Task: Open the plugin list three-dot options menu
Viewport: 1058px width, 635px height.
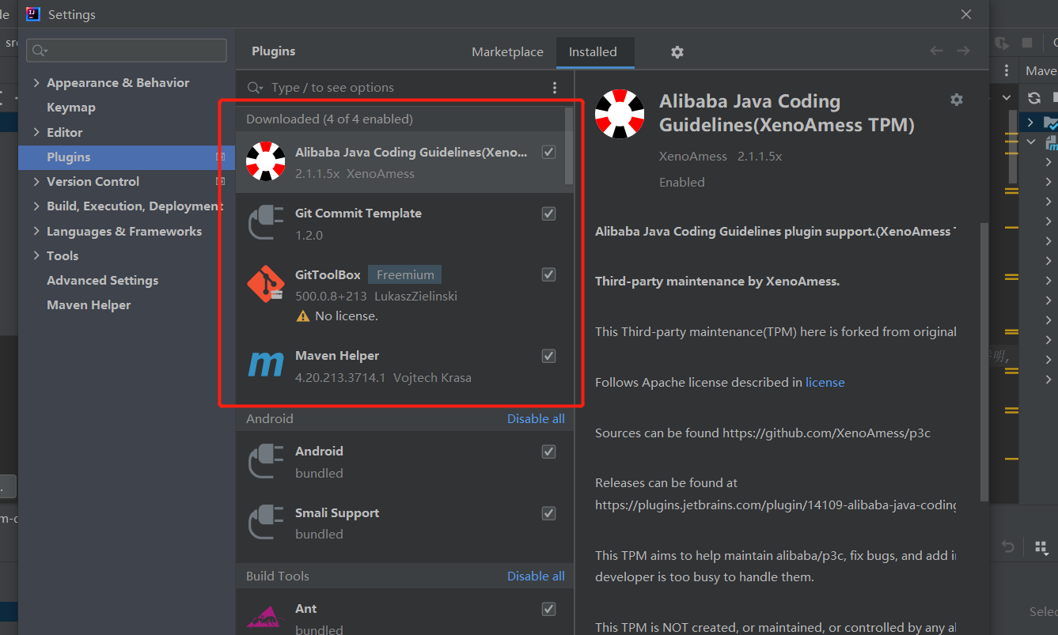Action: pos(555,88)
